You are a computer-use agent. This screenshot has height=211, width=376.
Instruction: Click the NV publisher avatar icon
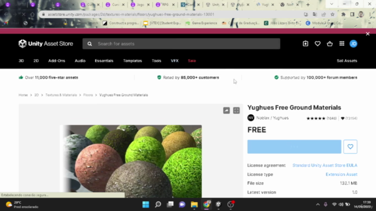click(x=251, y=118)
